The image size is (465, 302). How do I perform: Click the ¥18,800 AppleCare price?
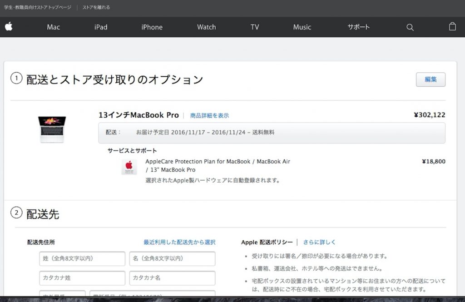coord(434,161)
